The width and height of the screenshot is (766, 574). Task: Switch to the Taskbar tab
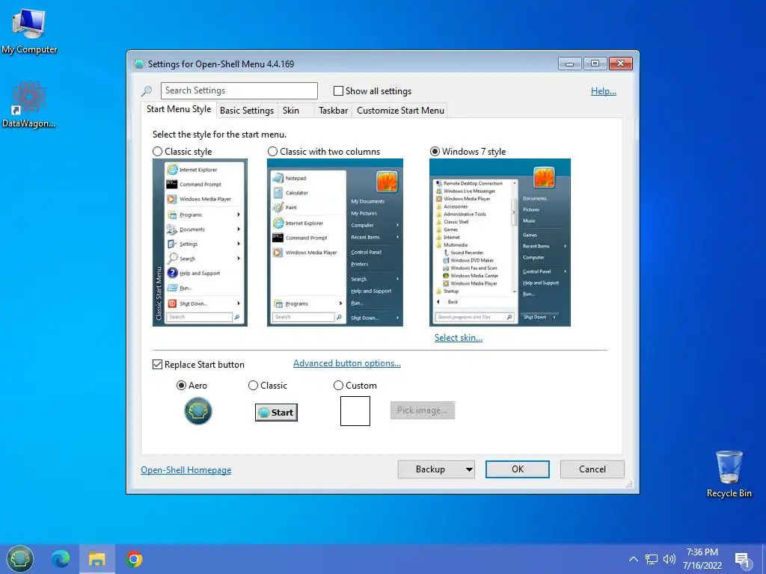tap(333, 111)
